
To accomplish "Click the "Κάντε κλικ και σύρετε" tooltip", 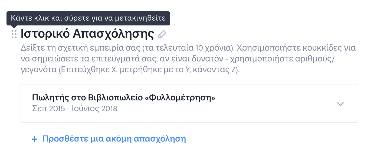I will [x=88, y=18].
